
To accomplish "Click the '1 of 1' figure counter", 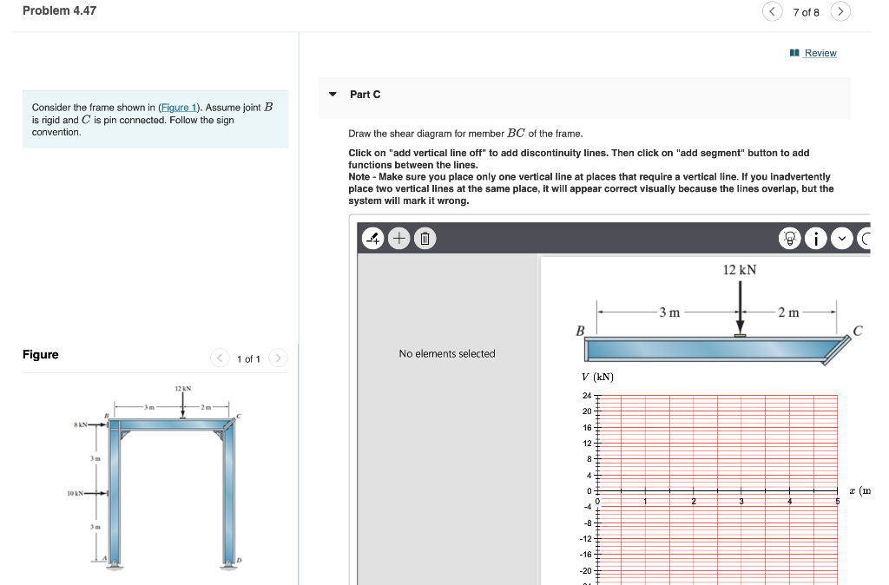I will click(x=248, y=358).
